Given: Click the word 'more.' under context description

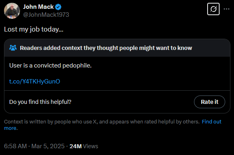Looking at the screenshot, I should (11, 128).
